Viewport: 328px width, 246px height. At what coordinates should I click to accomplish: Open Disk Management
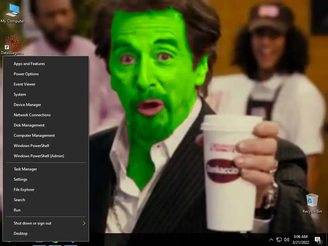[x=46, y=125]
